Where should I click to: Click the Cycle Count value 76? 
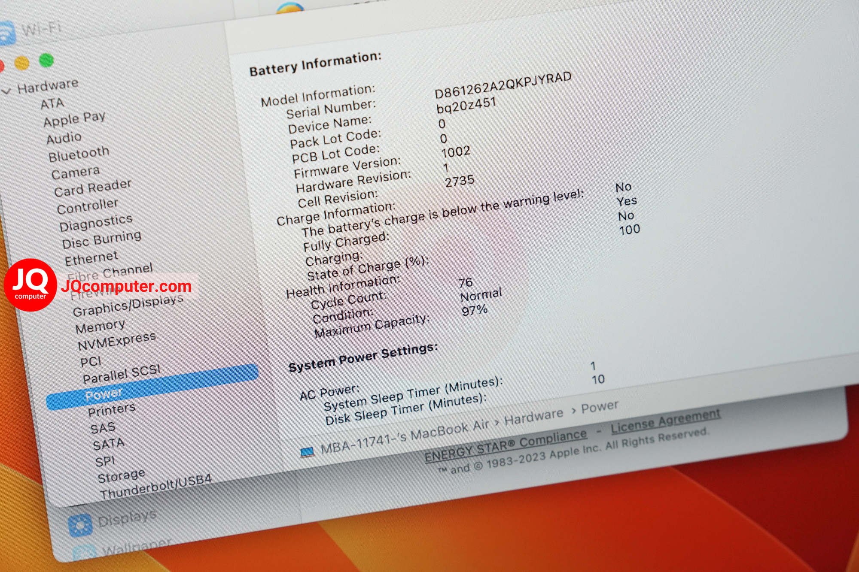[x=466, y=283]
